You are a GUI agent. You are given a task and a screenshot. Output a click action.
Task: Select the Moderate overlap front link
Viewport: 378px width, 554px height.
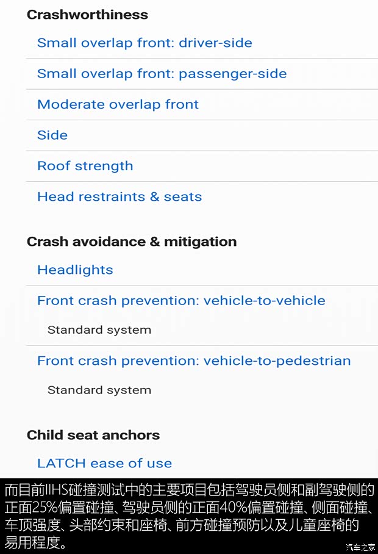(x=118, y=104)
